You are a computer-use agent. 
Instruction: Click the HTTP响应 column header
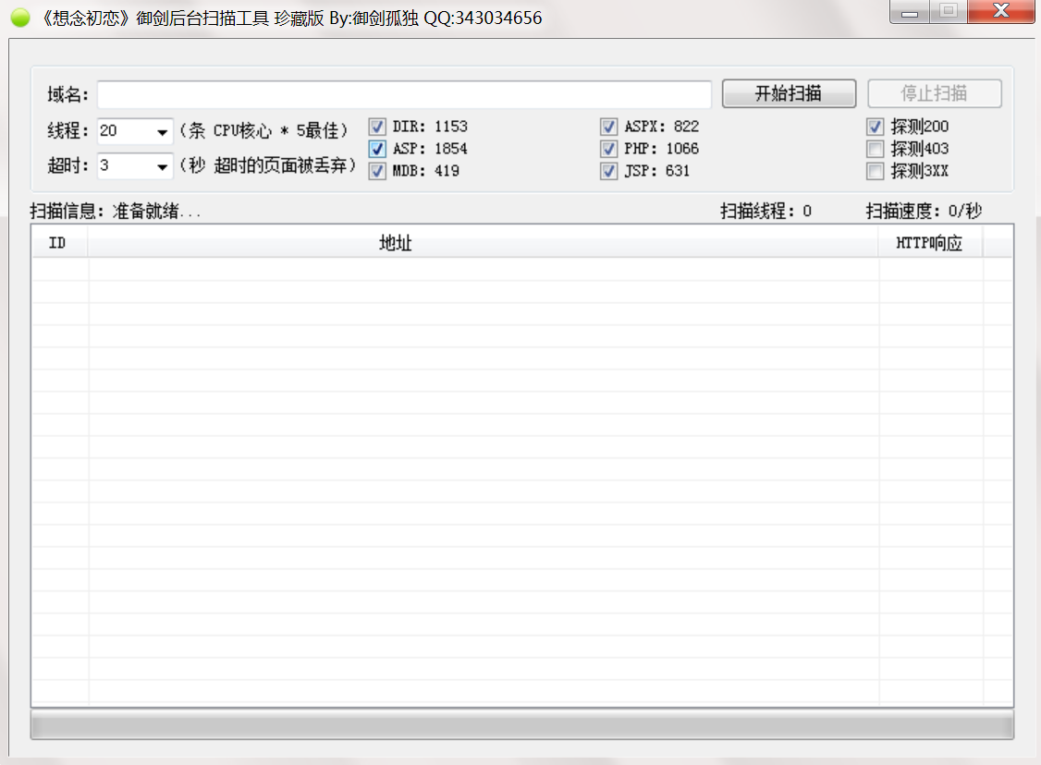pyautogui.click(x=931, y=243)
